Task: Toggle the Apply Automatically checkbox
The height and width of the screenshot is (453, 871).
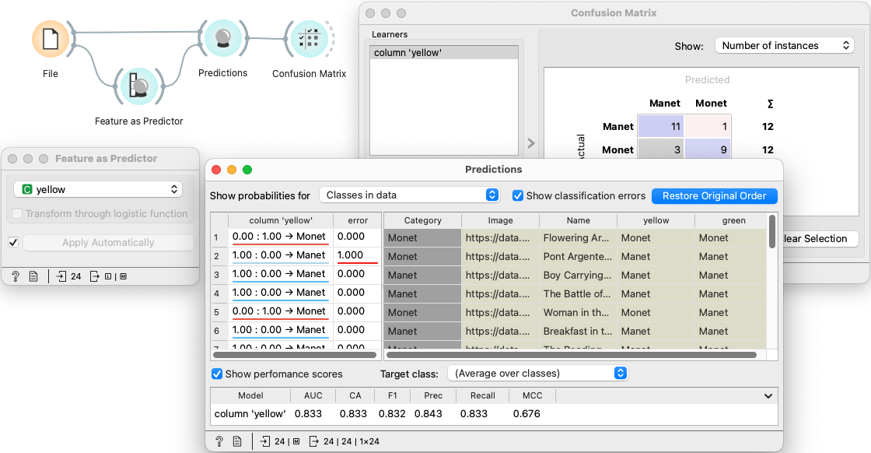Action: 12,243
